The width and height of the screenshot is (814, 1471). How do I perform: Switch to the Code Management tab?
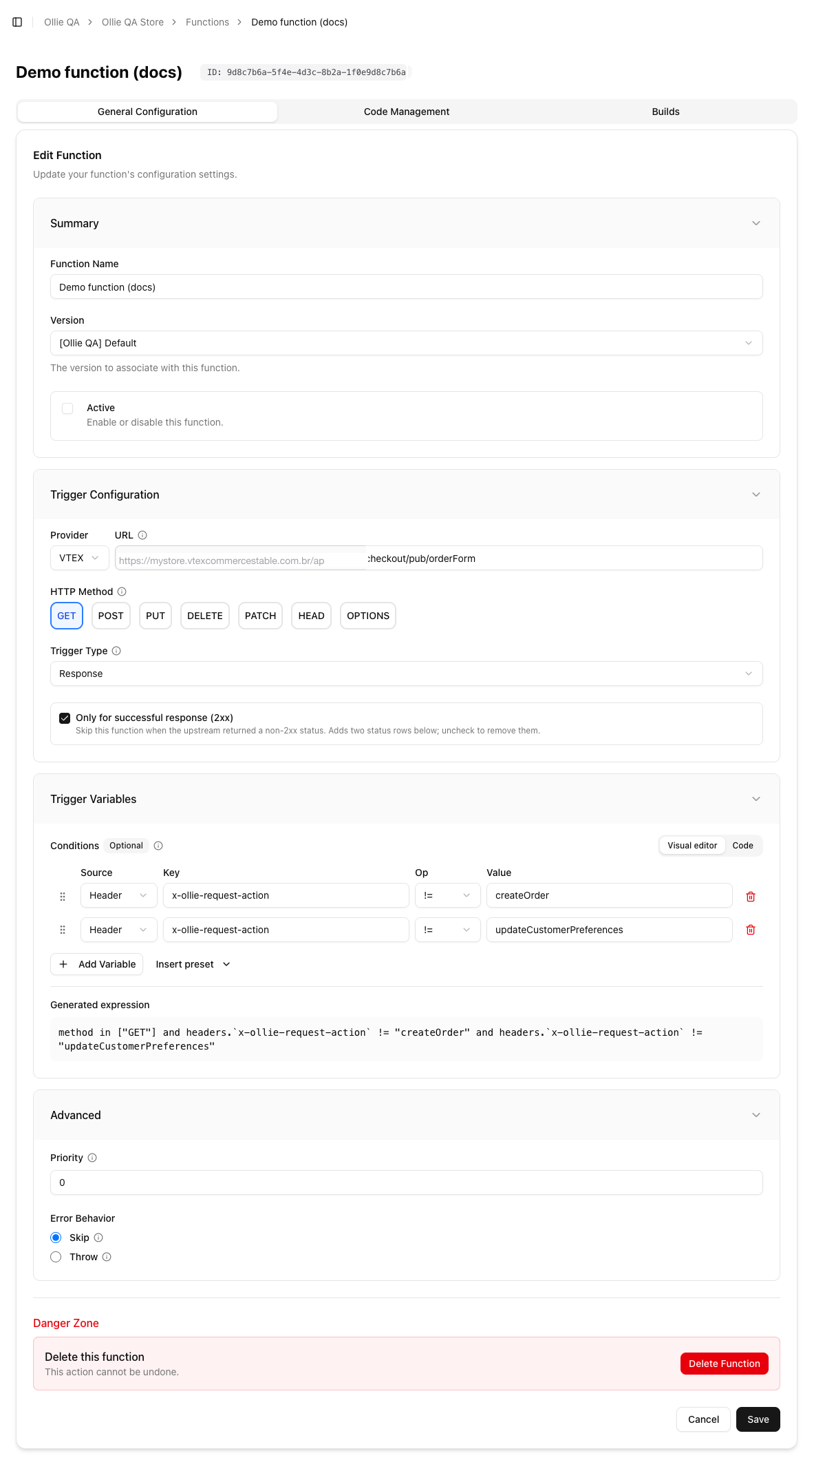407,112
